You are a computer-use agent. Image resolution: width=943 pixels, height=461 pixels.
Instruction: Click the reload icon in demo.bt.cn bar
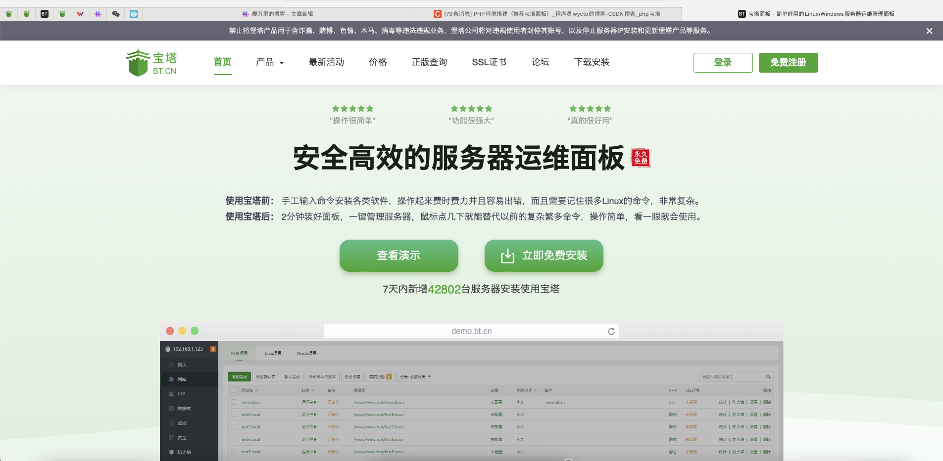pos(611,331)
